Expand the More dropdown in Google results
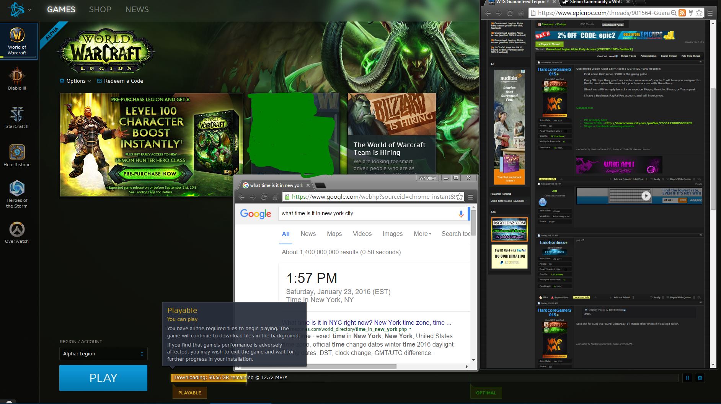 pos(422,234)
